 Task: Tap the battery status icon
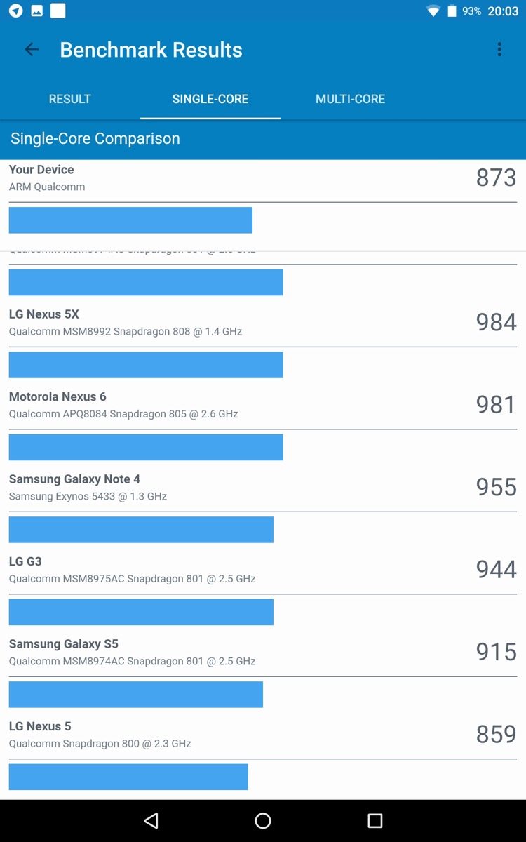point(452,11)
